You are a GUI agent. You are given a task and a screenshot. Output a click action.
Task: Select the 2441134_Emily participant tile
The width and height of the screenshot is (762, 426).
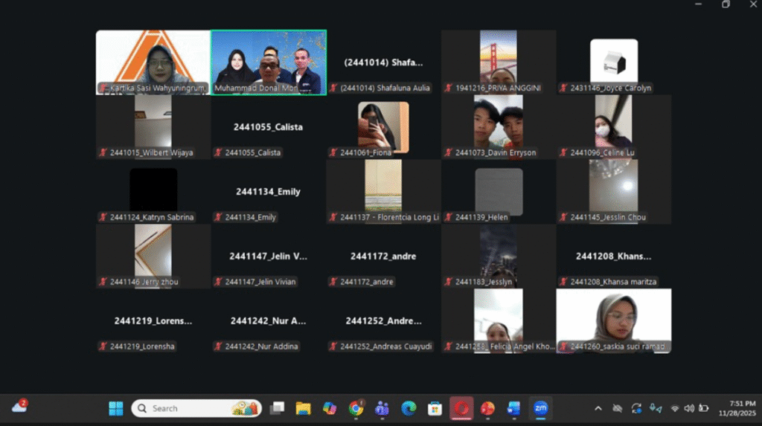[268, 191]
